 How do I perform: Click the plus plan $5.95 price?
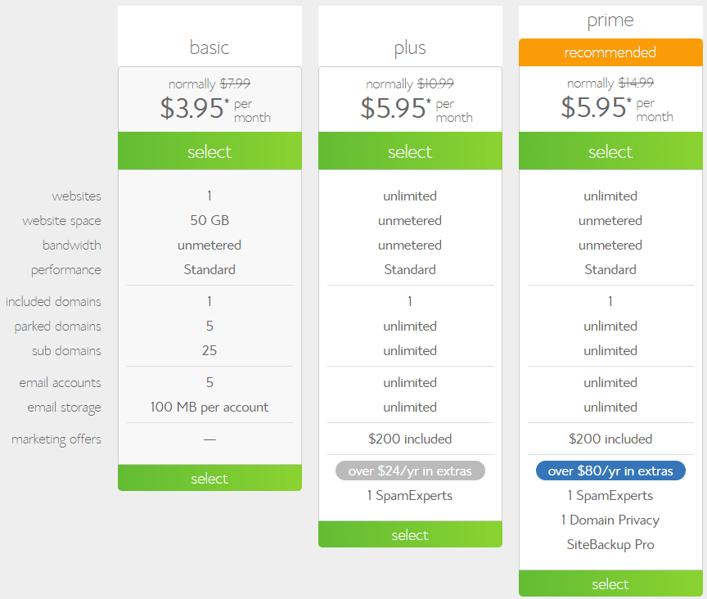tap(395, 108)
